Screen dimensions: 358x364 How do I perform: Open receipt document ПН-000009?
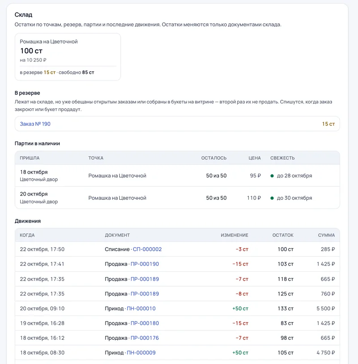point(141,353)
